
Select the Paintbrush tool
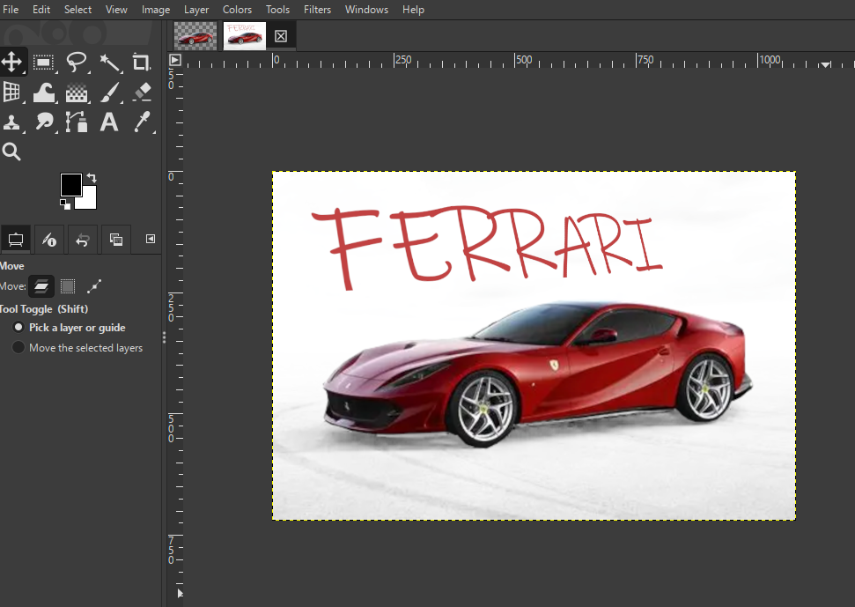[108, 92]
